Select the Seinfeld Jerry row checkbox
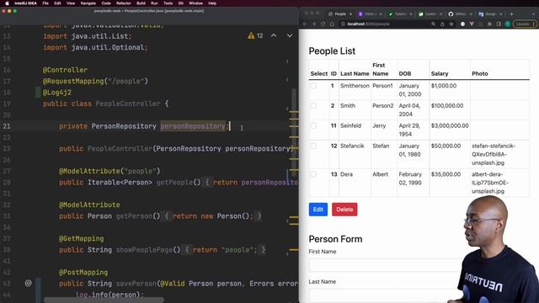Viewport: 539px width, 303px height. pos(313,125)
